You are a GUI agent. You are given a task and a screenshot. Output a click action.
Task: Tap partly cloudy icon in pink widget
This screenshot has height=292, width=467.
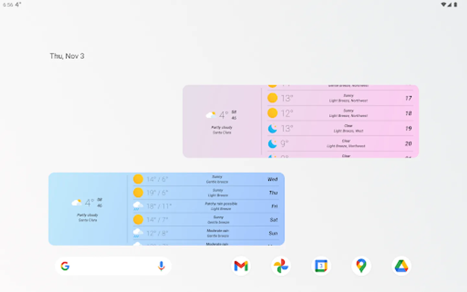coord(211,115)
